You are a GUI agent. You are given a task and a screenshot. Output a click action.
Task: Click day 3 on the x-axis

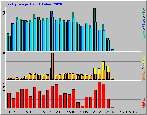(x=18, y=112)
